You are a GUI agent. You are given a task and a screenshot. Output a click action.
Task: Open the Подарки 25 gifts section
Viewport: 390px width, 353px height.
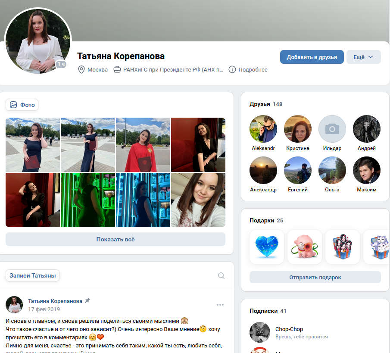click(x=266, y=220)
